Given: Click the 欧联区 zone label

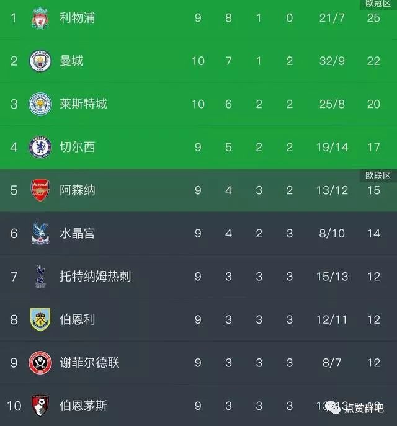Looking at the screenshot, I should point(378,175).
